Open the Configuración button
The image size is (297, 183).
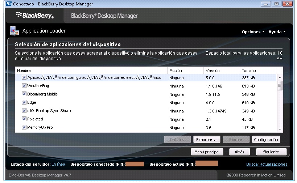click(266, 140)
